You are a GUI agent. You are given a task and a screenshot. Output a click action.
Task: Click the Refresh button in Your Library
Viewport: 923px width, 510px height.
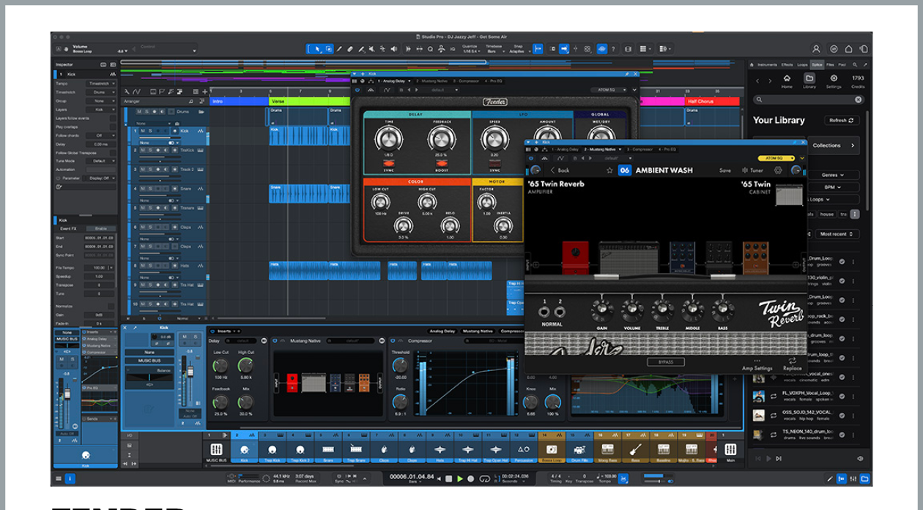point(842,120)
